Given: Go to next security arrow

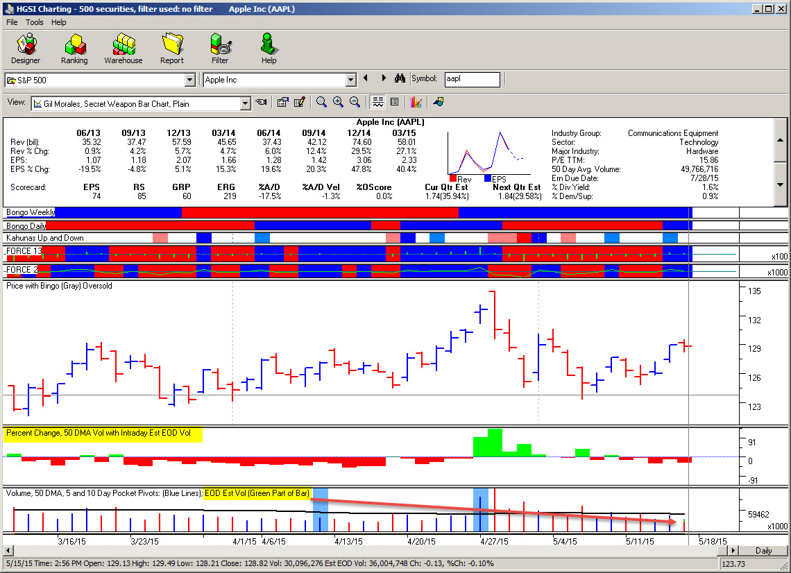Looking at the screenshot, I should coord(384,78).
